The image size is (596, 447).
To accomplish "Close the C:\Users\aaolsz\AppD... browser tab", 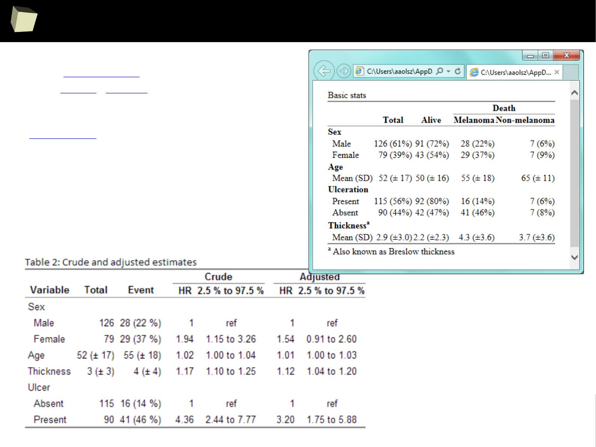I will click(557, 72).
